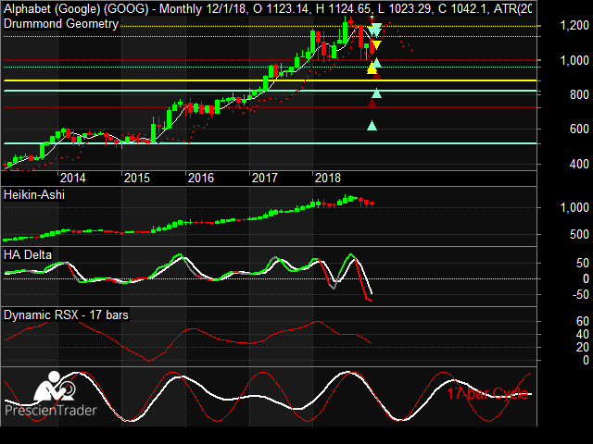Select the Drummond Geometry indicator label

[61, 24]
